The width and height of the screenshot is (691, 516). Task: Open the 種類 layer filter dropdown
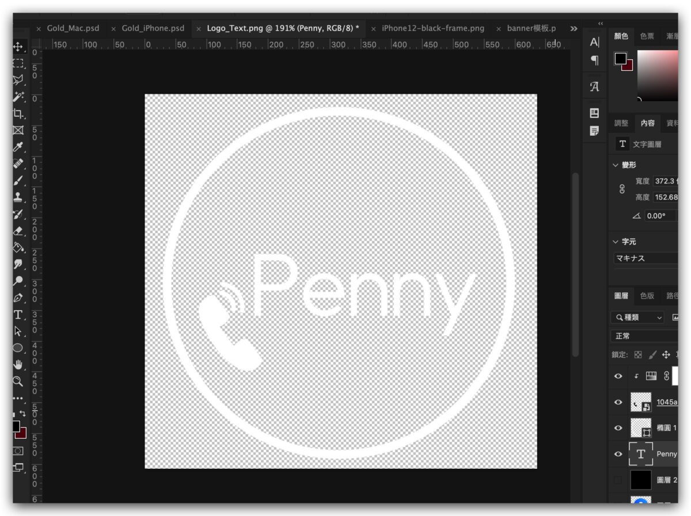tap(637, 318)
